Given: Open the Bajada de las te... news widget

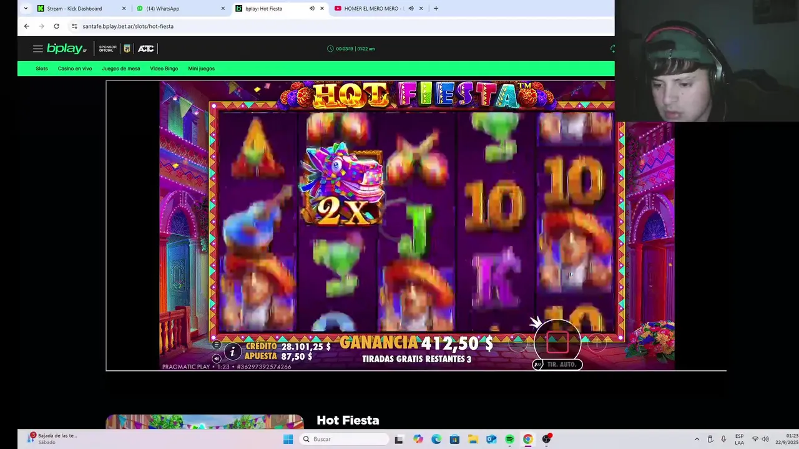Looking at the screenshot, I should click(x=53, y=439).
